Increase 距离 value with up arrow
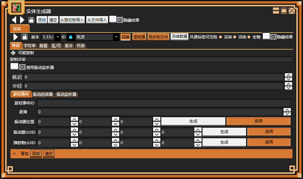 [x=287, y=110]
